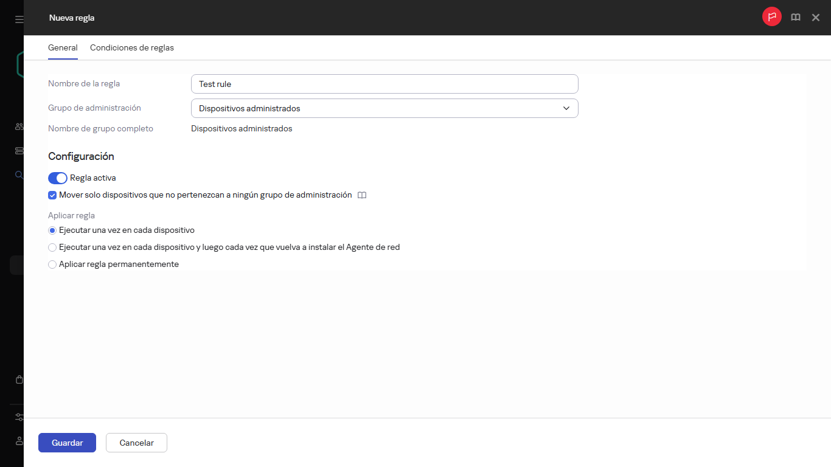Switch to the General tab
This screenshot has height=467, width=831.
(63, 47)
